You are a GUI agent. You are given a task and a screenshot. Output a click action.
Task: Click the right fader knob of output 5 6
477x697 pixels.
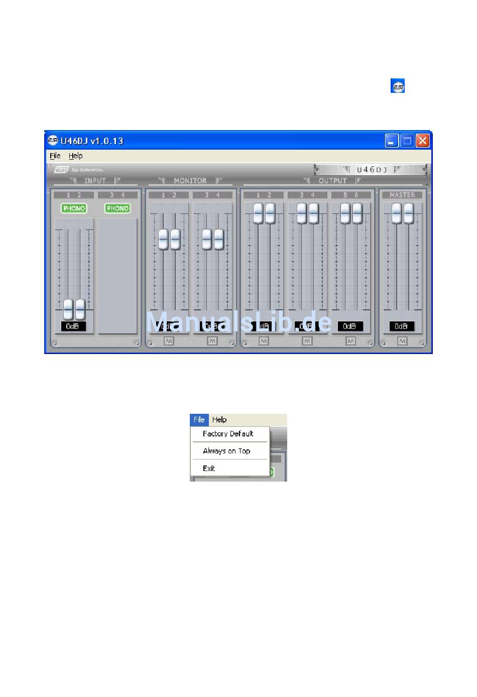coord(357,213)
